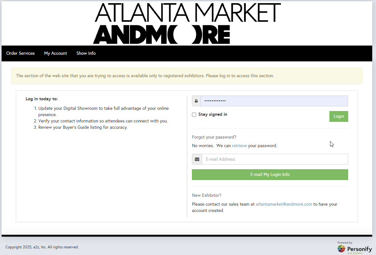
Task: Click the 'Powered by' footer text
Action: click(345, 243)
